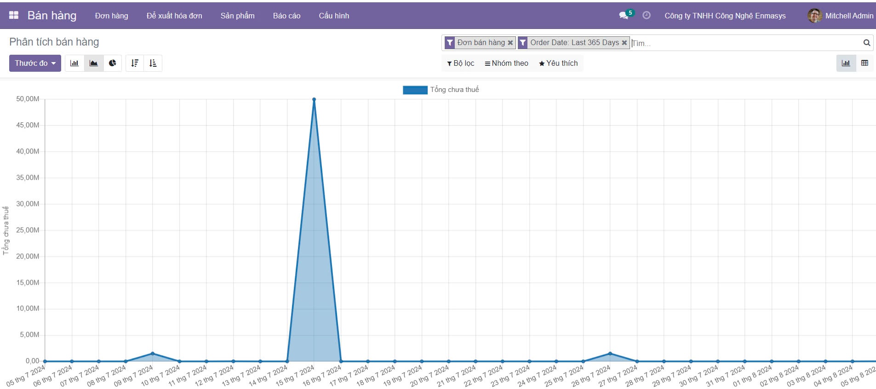Viewport: 876px width, 389px height.
Task: Switch to graph view
Action: click(x=846, y=63)
